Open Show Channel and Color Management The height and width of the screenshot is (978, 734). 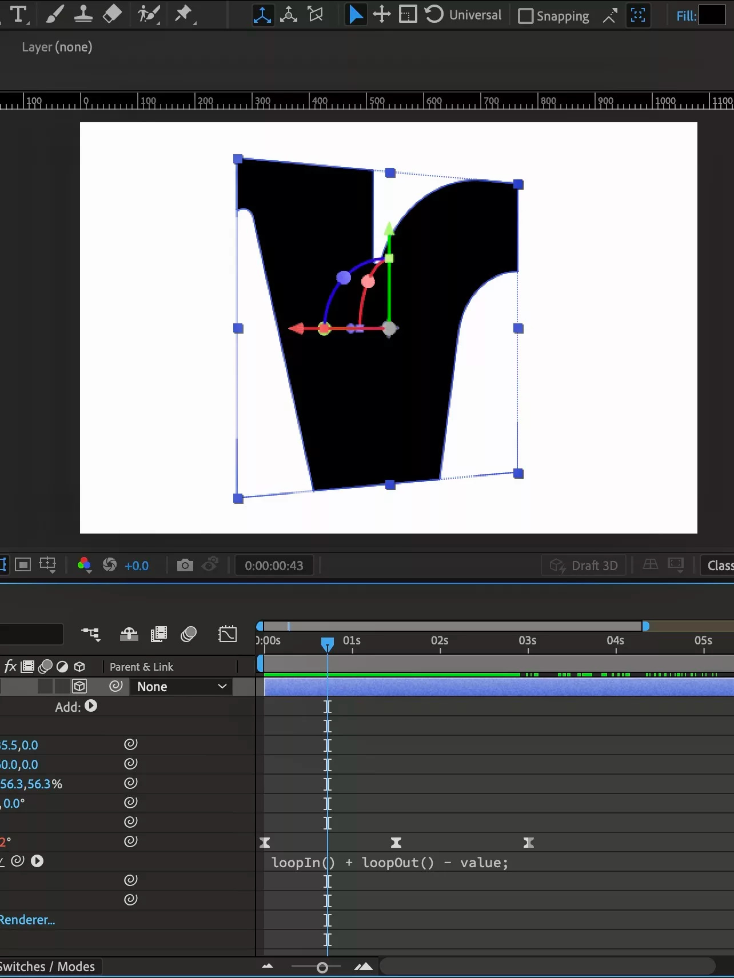pyautogui.click(x=84, y=565)
